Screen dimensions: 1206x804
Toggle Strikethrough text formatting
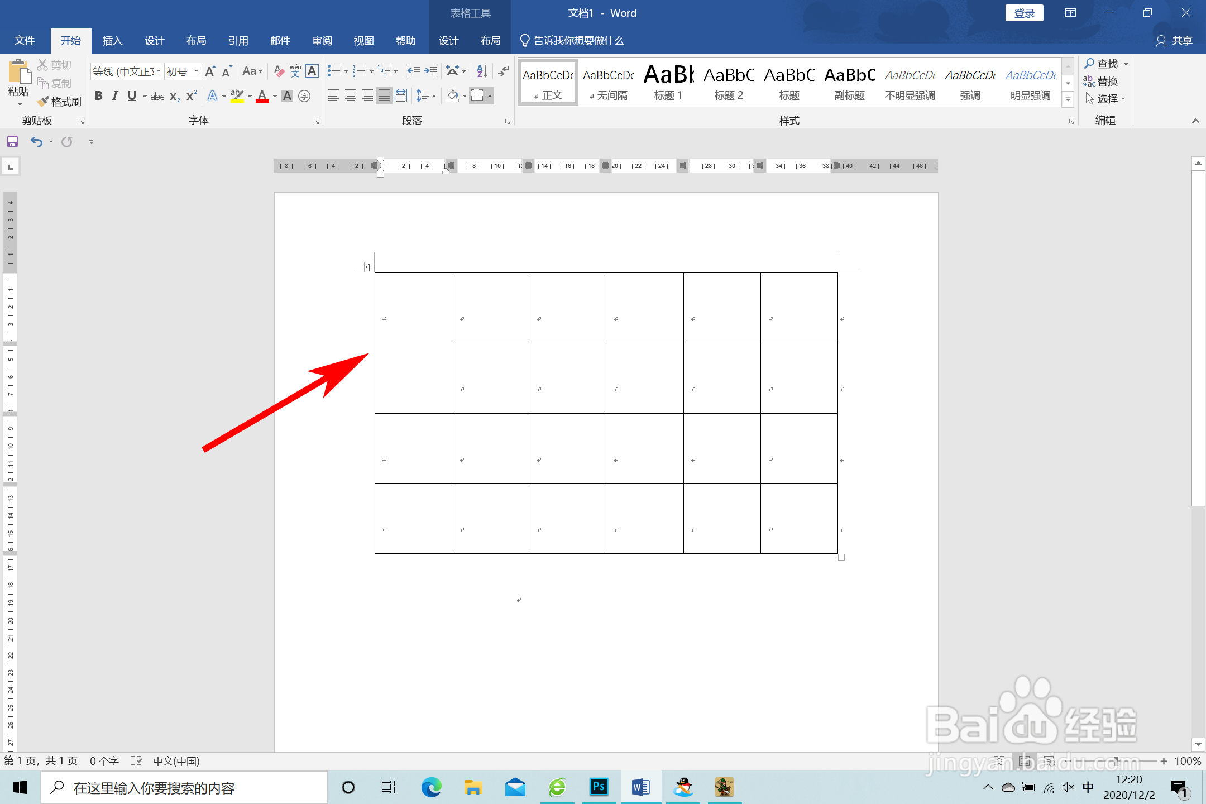(x=157, y=97)
